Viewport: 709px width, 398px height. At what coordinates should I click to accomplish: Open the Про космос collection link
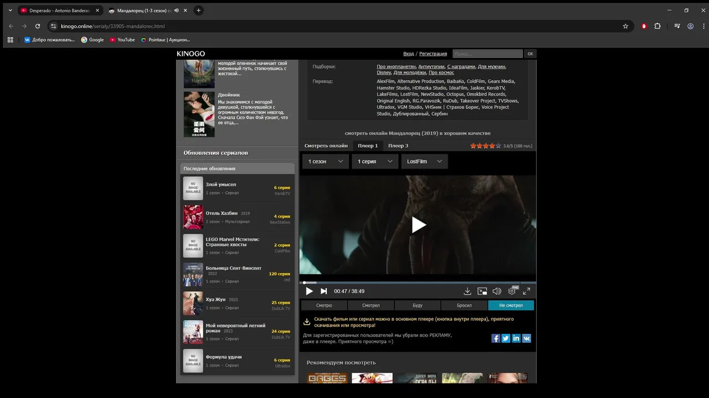pyautogui.click(x=441, y=72)
